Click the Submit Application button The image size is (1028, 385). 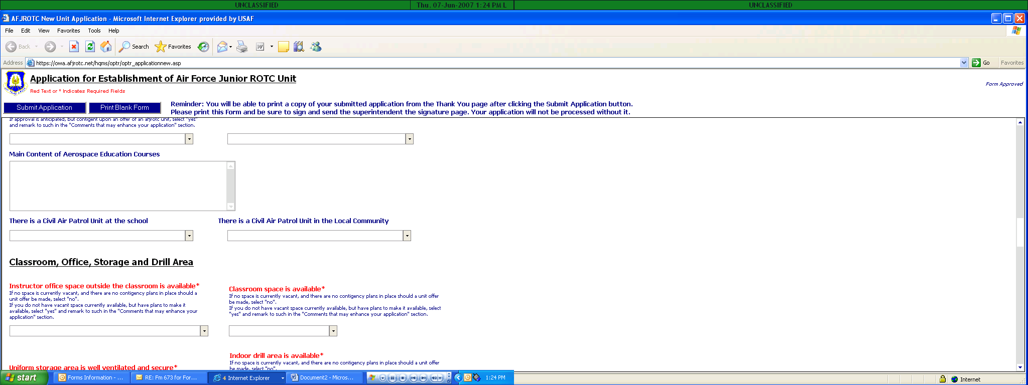coord(45,108)
